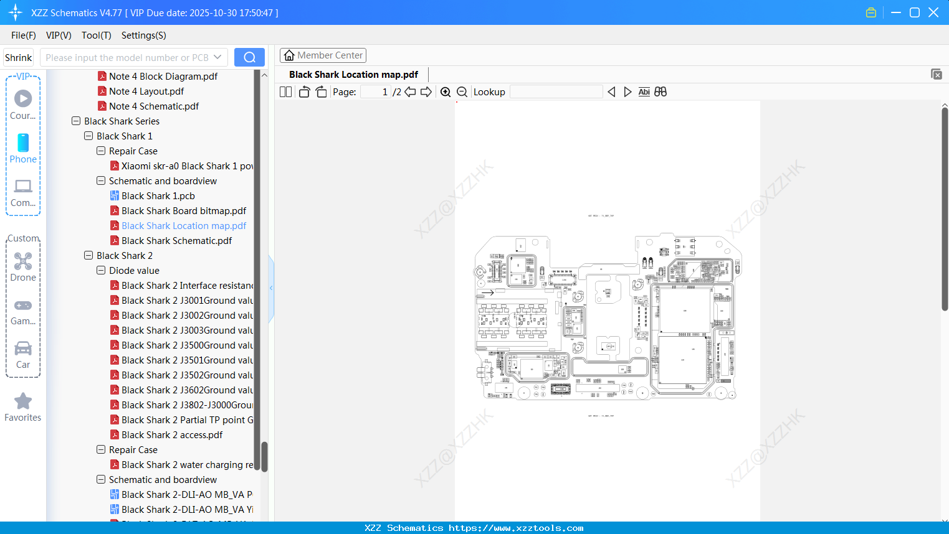Open the VIP(V) menu
Viewport: 949px width, 534px height.
click(59, 35)
